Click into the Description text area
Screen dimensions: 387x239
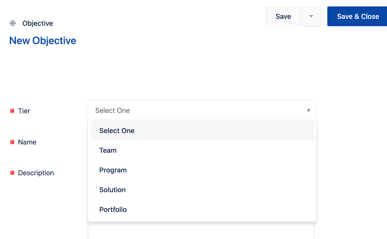[x=201, y=230]
